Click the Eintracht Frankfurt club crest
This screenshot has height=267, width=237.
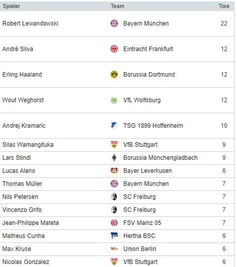pyautogui.click(x=114, y=49)
